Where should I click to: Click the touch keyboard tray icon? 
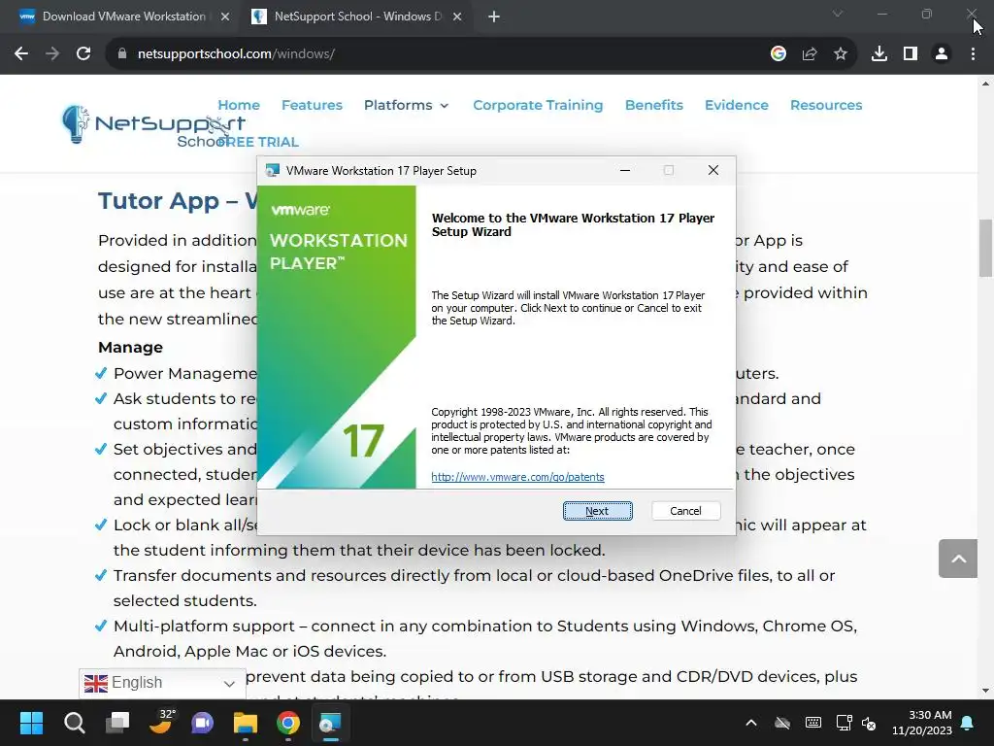(x=813, y=723)
